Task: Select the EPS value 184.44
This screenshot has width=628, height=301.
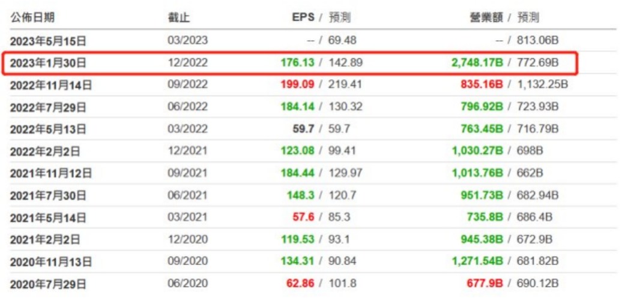Action: pyautogui.click(x=297, y=173)
